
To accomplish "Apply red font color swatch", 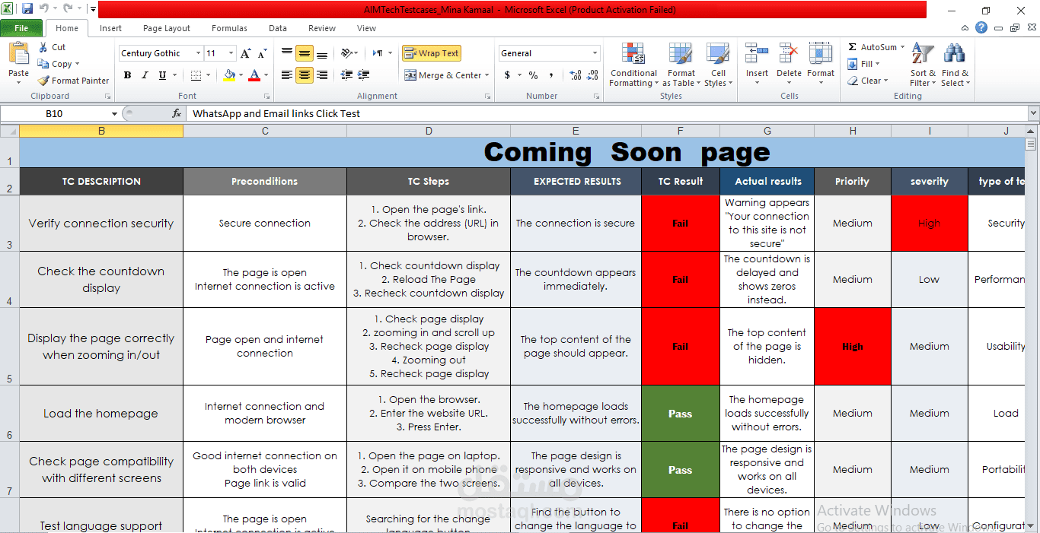I will point(254,75).
